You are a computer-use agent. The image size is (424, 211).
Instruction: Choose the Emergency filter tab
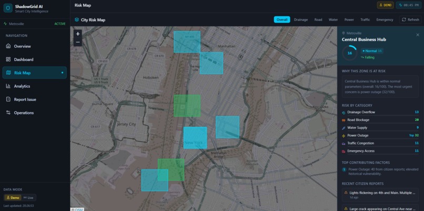[385, 20]
